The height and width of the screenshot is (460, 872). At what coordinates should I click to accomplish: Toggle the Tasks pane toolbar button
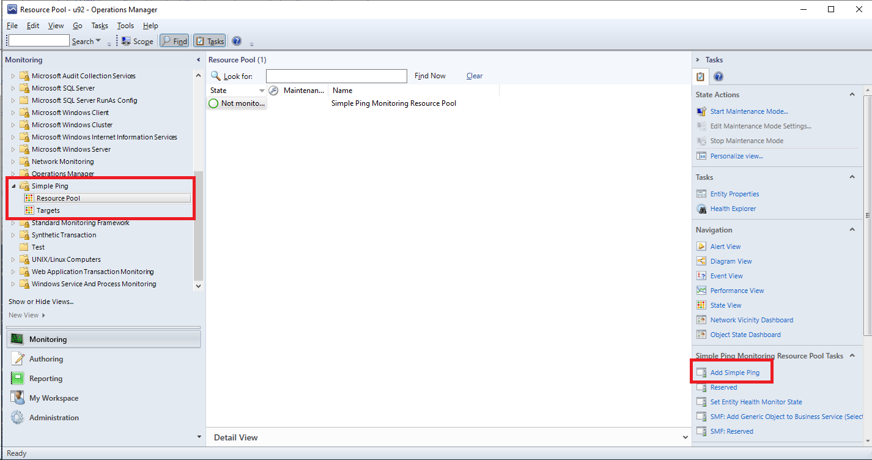tap(210, 41)
